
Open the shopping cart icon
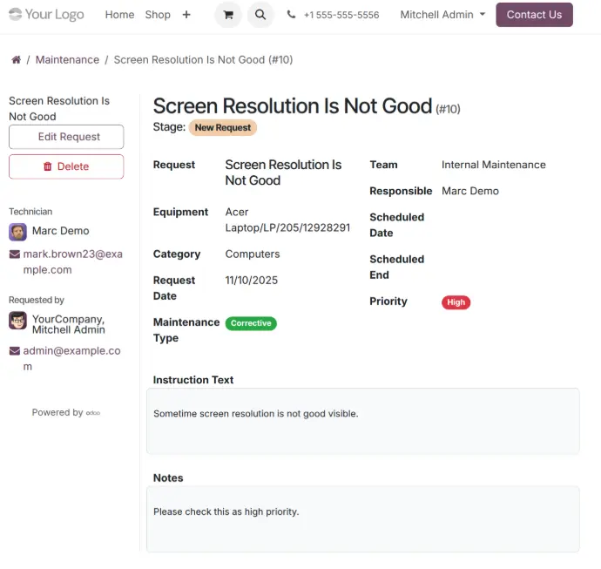point(228,15)
